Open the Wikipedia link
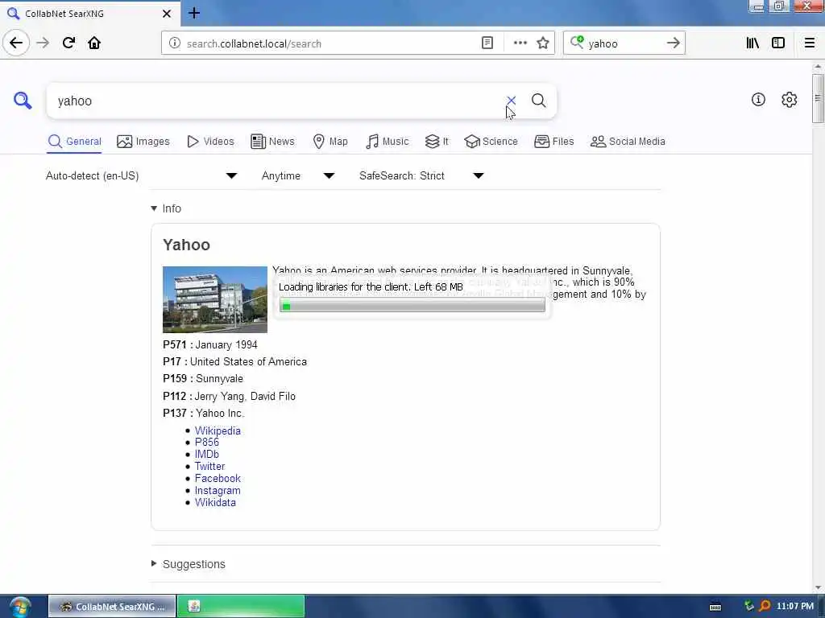The width and height of the screenshot is (825, 618). click(218, 431)
